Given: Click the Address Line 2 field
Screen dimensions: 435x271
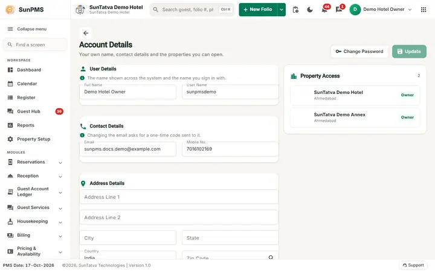Looking at the screenshot, I should pos(179,217).
